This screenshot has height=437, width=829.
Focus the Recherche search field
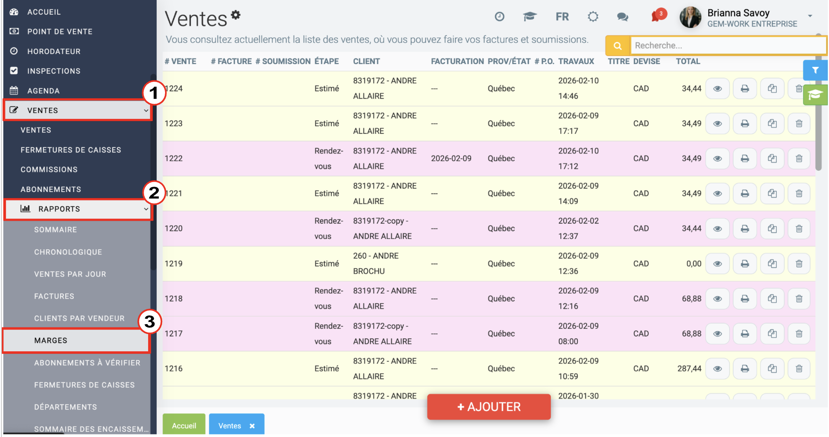pyautogui.click(x=728, y=46)
